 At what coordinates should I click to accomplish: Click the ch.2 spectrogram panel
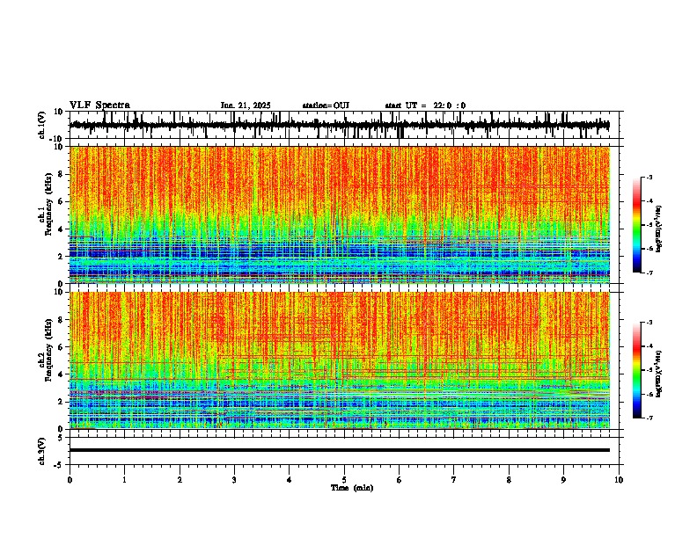click(x=340, y=360)
